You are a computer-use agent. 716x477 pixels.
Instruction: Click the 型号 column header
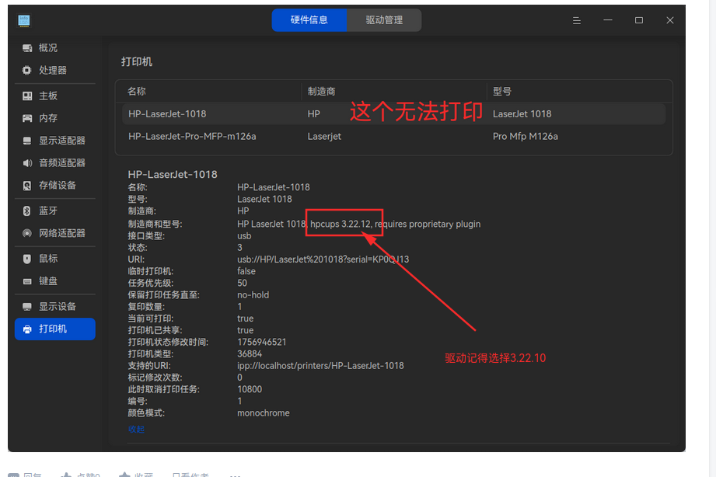coord(502,92)
